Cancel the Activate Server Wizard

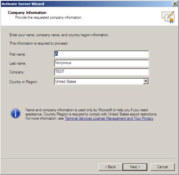162,167
